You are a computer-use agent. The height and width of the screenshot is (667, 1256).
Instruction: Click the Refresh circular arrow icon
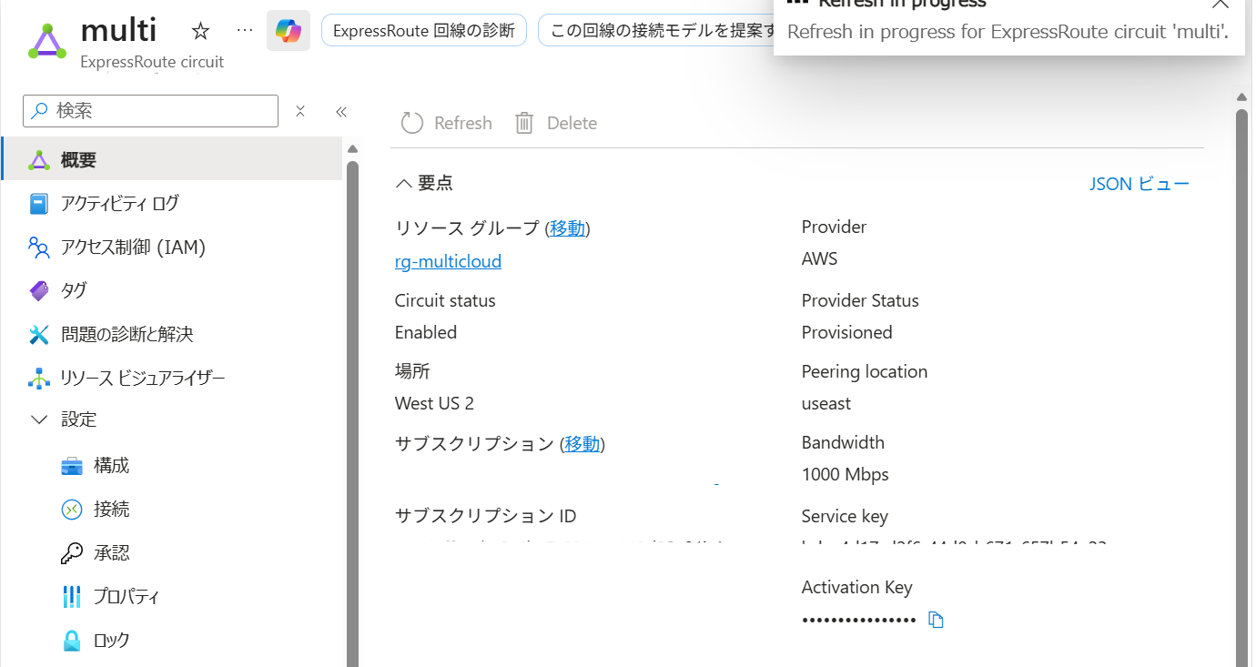coord(412,123)
